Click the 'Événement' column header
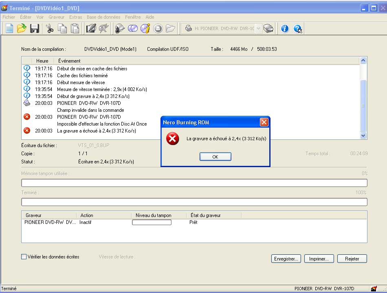 point(207,61)
